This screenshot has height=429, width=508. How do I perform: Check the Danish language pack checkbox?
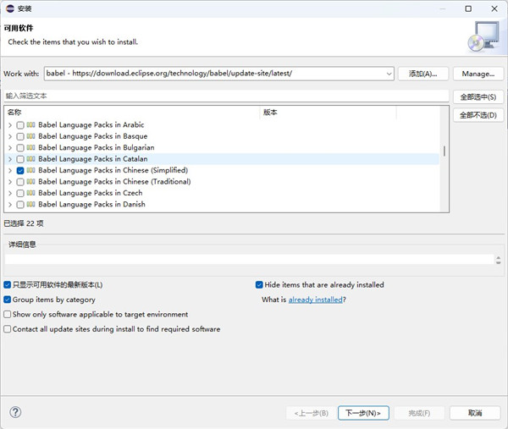click(x=20, y=205)
